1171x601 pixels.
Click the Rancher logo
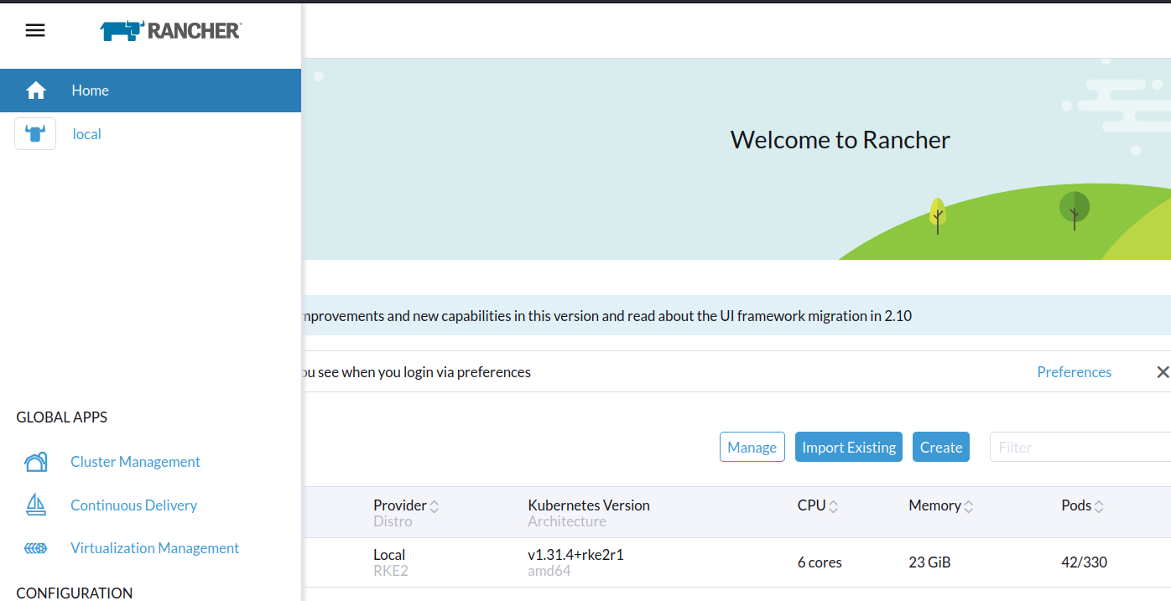pos(170,31)
